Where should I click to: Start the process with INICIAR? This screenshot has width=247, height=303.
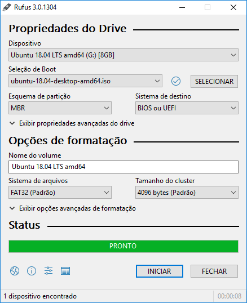click(x=160, y=271)
